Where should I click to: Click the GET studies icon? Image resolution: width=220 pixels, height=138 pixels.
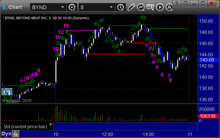coord(150,7)
